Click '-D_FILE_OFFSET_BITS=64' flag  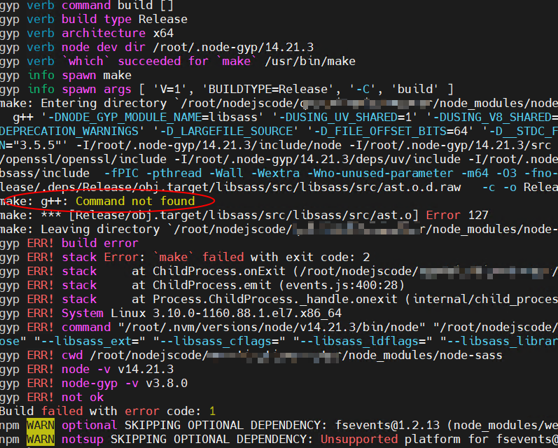pos(391,132)
